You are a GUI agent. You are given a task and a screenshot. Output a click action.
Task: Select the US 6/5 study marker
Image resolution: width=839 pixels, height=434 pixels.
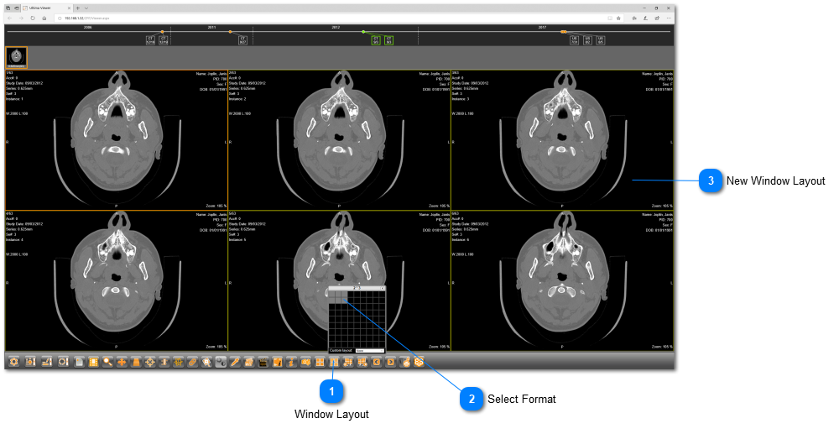(x=601, y=40)
